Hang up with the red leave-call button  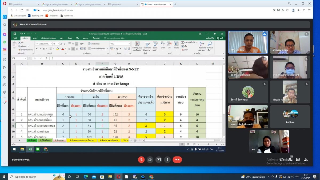coord(177,159)
